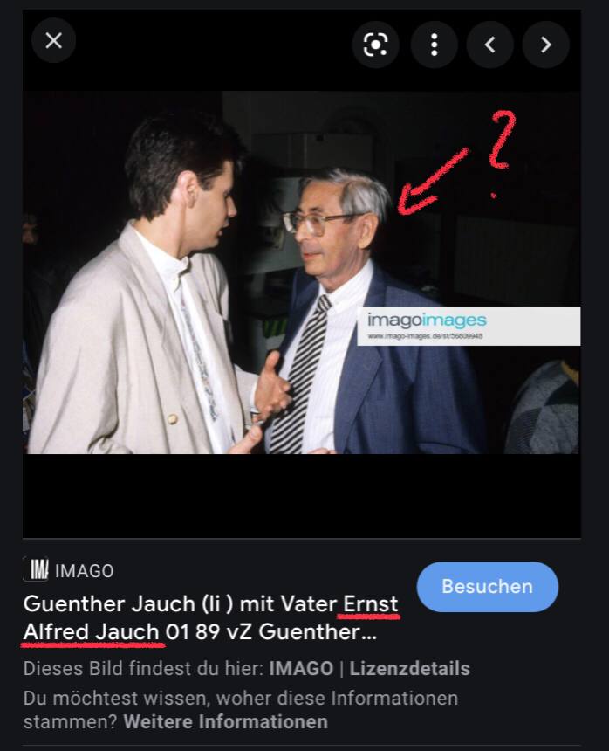The height and width of the screenshot is (751, 609).
Task: Open bold IMAGO link after "findest du hier:"
Action: click(x=301, y=668)
